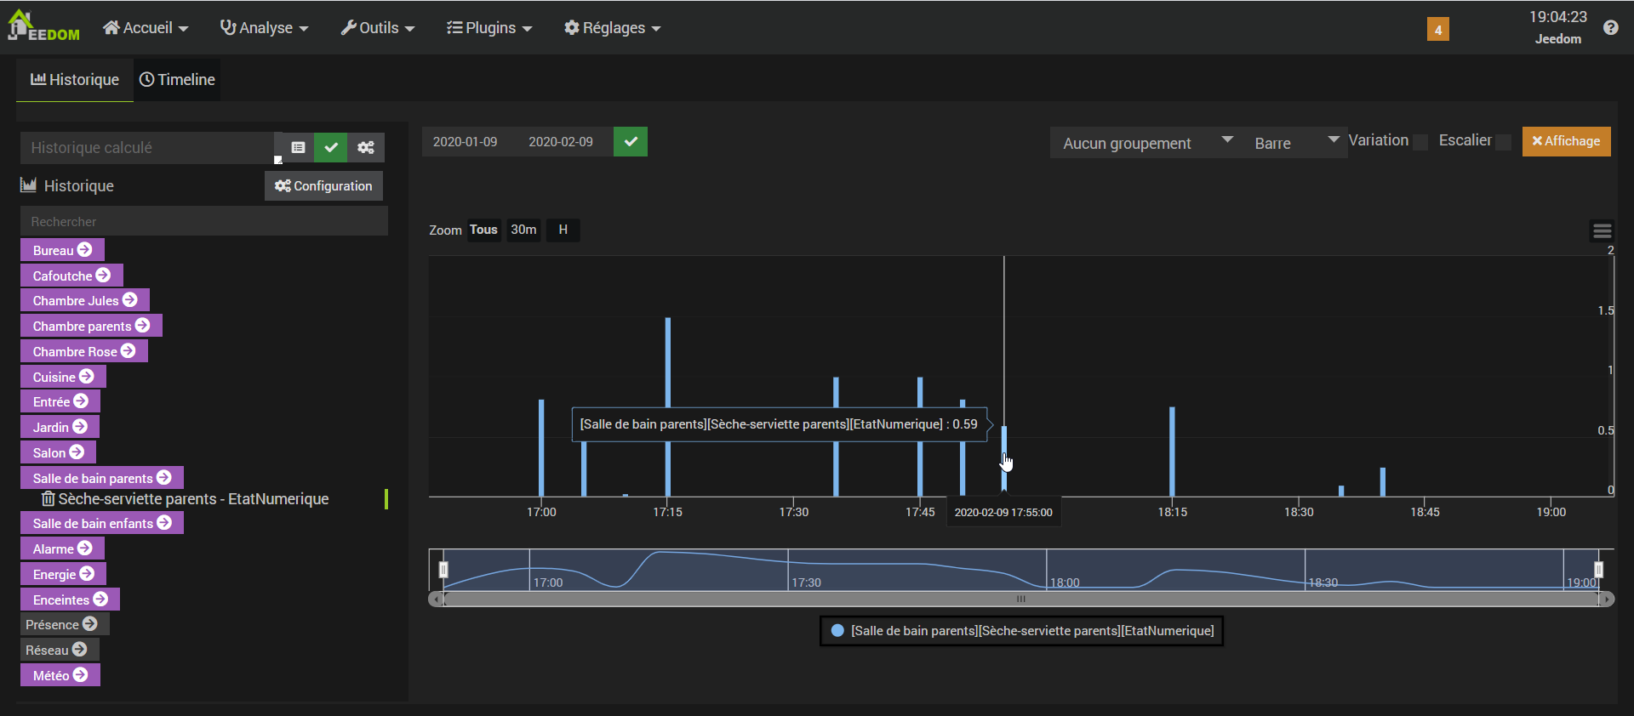Open the Plugins menu
This screenshot has width=1634, height=716.
pos(489,28)
